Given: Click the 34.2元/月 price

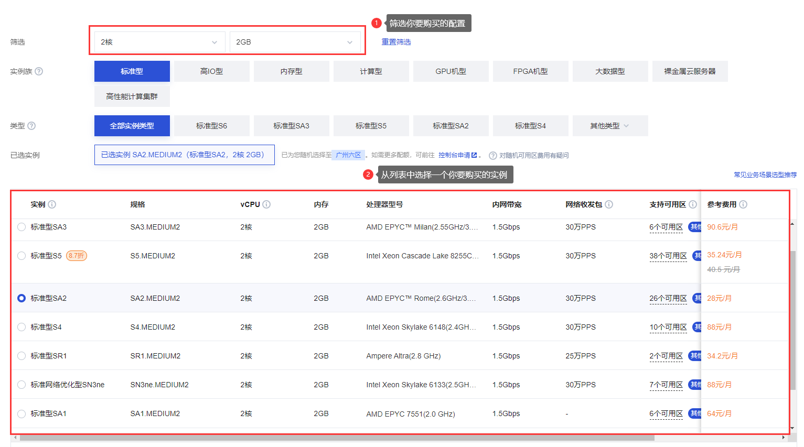Looking at the screenshot, I should tap(722, 356).
